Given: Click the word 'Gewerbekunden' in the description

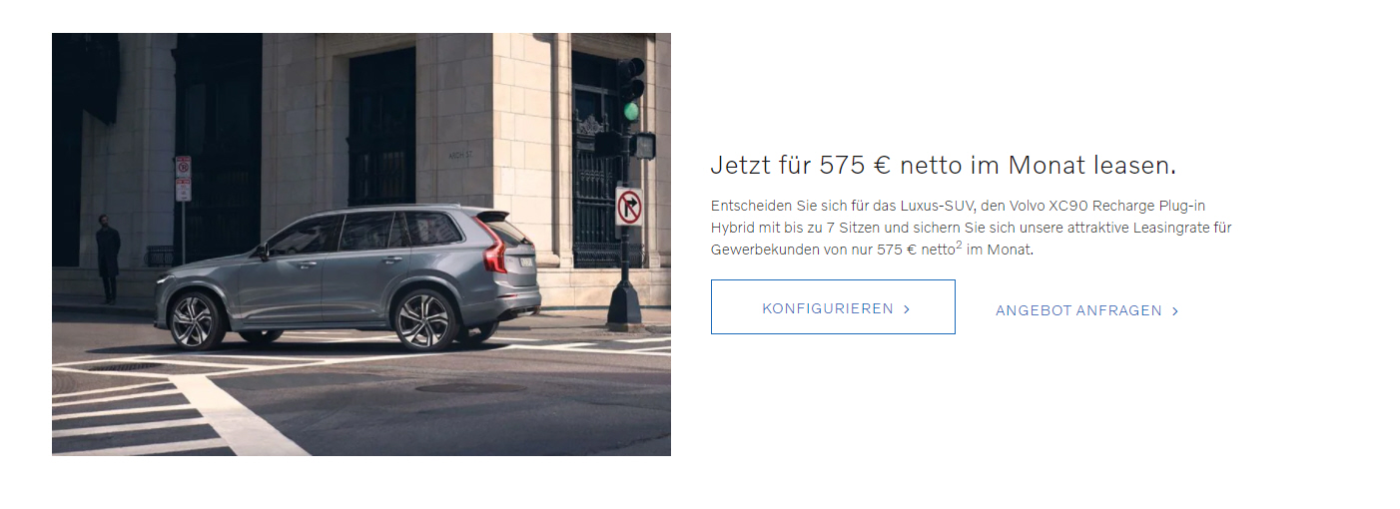Looking at the screenshot, I should point(759,250).
